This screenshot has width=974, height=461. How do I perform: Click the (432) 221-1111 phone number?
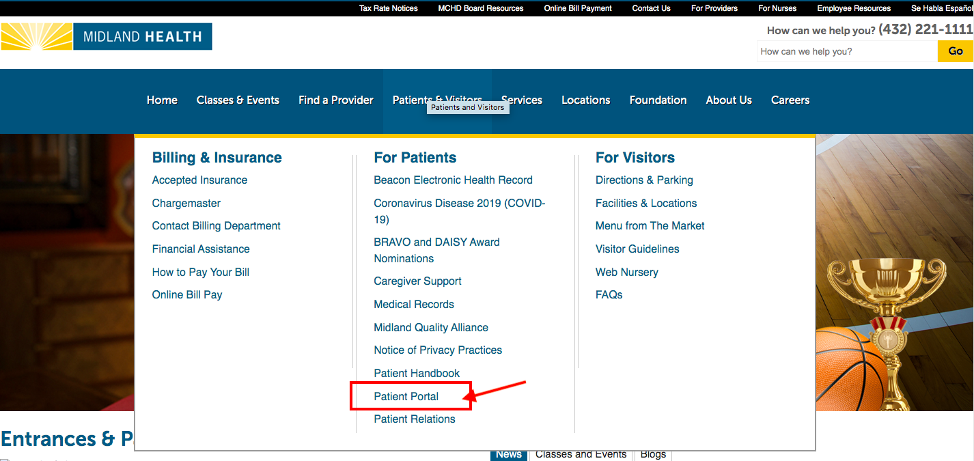coord(926,29)
